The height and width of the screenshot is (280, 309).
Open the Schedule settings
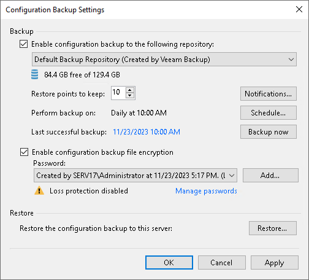click(x=269, y=113)
